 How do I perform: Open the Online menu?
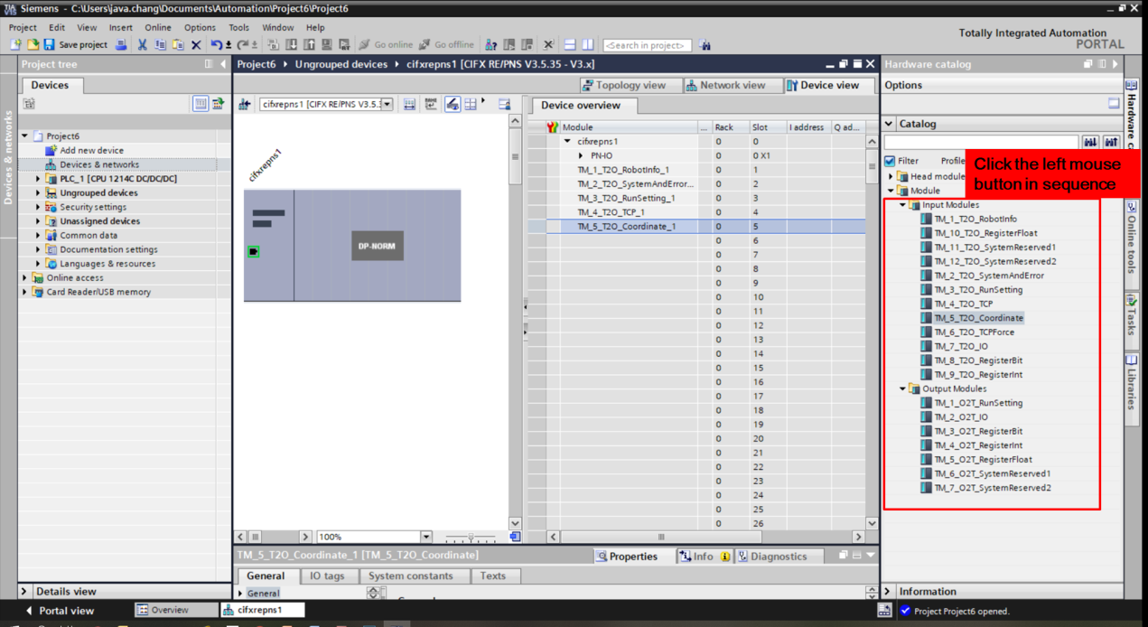click(x=158, y=27)
